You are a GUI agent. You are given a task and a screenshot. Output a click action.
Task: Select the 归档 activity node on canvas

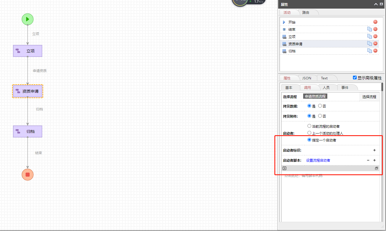pos(28,131)
